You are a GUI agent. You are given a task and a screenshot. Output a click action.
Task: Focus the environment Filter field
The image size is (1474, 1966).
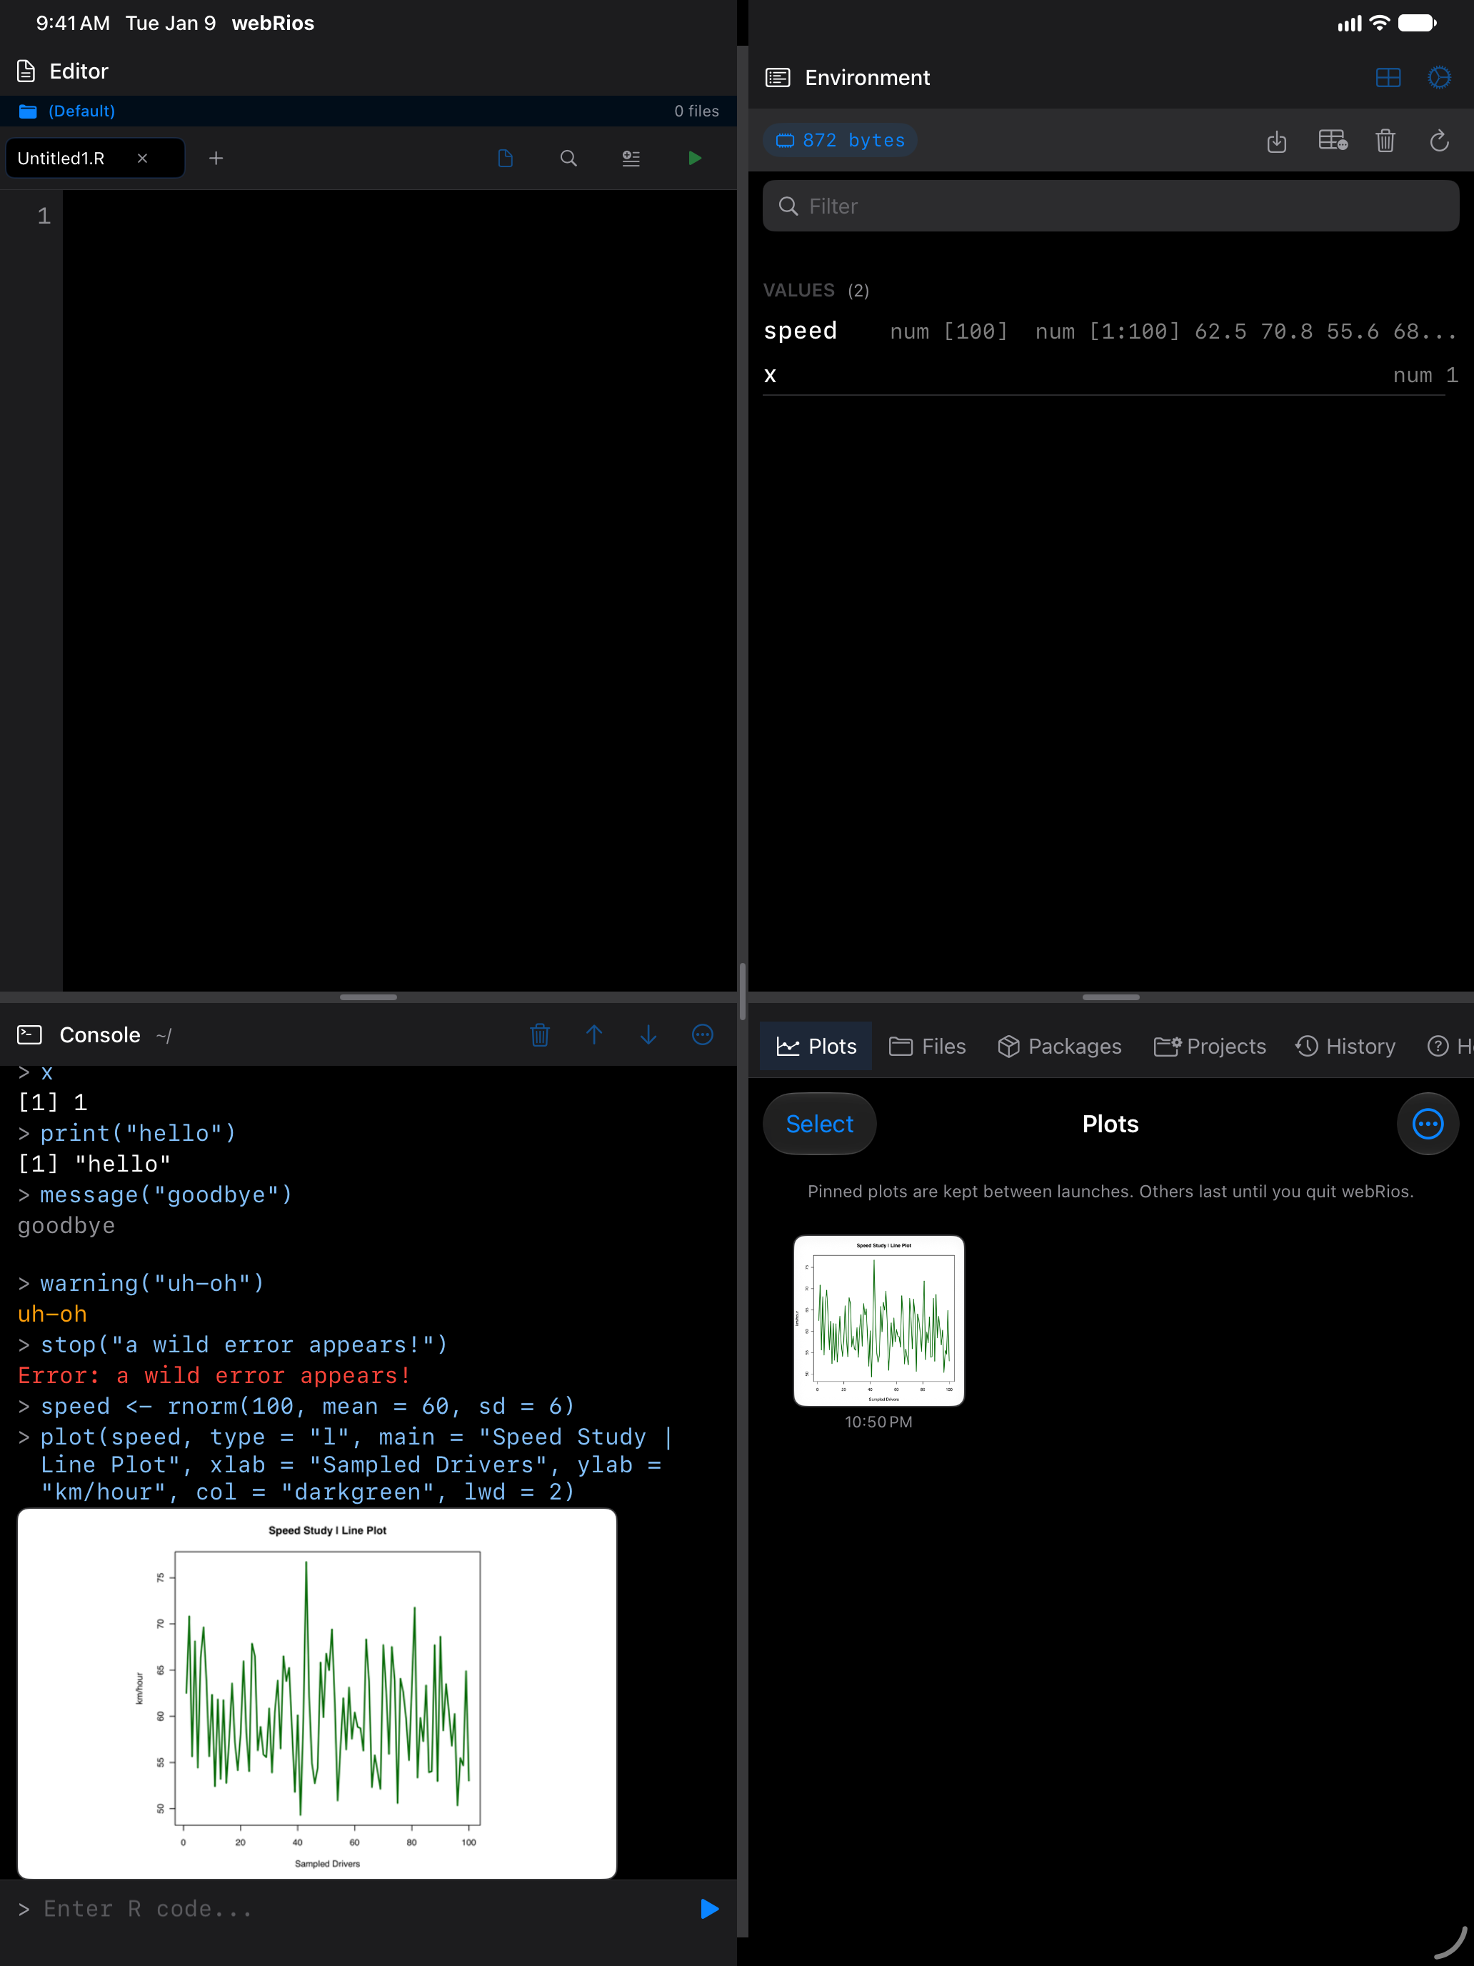(x=1110, y=206)
